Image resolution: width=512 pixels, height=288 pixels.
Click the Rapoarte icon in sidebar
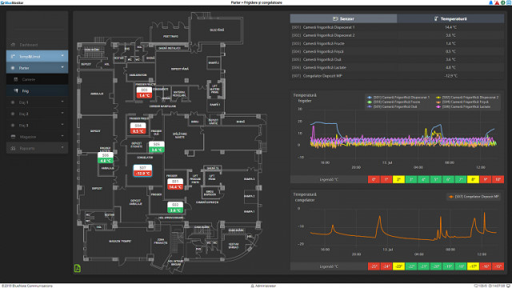click(x=13, y=148)
